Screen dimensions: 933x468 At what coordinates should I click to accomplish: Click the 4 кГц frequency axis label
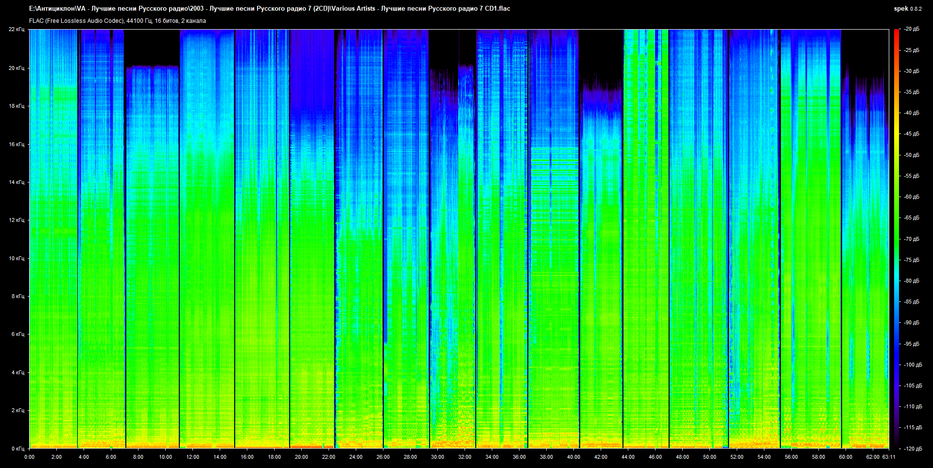(x=17, y=372)
